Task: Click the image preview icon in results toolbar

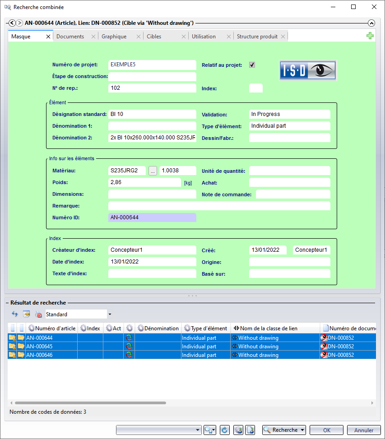Action: point(27,314)
